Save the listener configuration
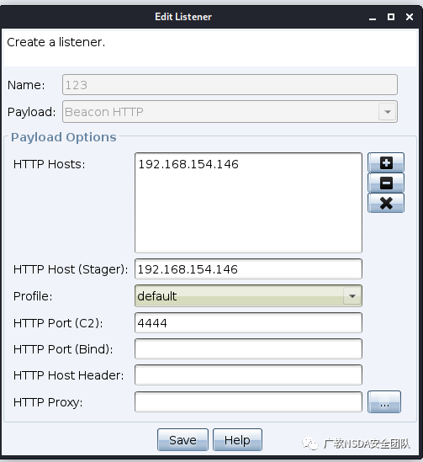Screen dimensions: 423x462 coord(182,440)
